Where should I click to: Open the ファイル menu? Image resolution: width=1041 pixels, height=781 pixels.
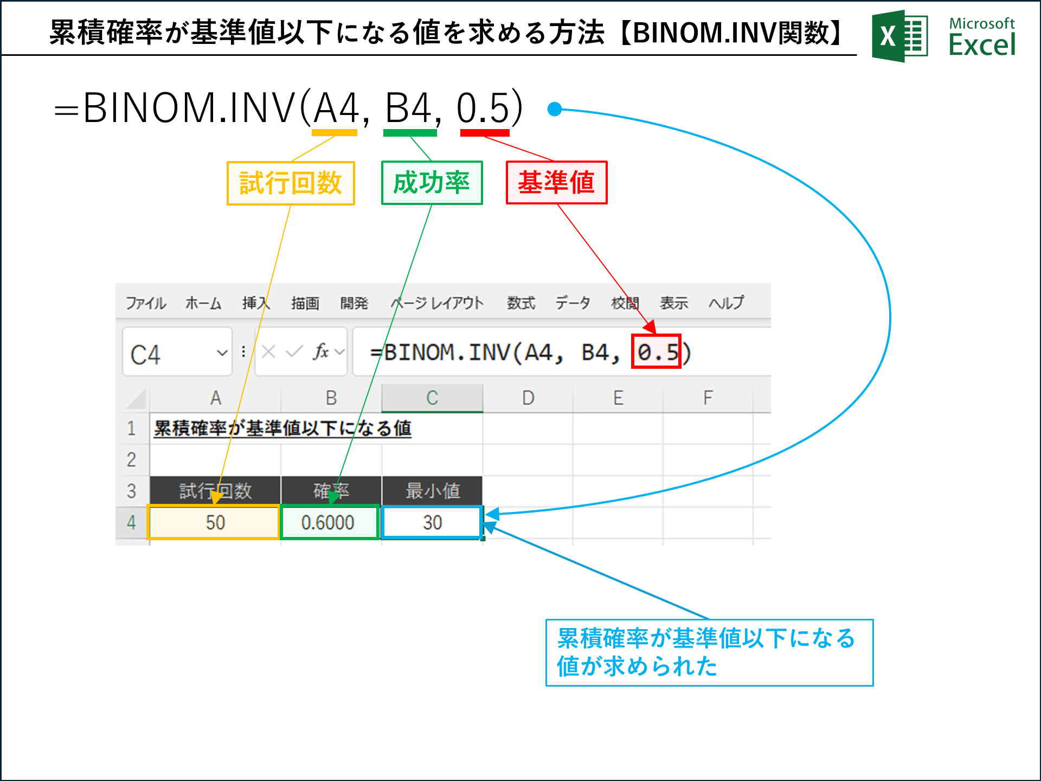145,304
